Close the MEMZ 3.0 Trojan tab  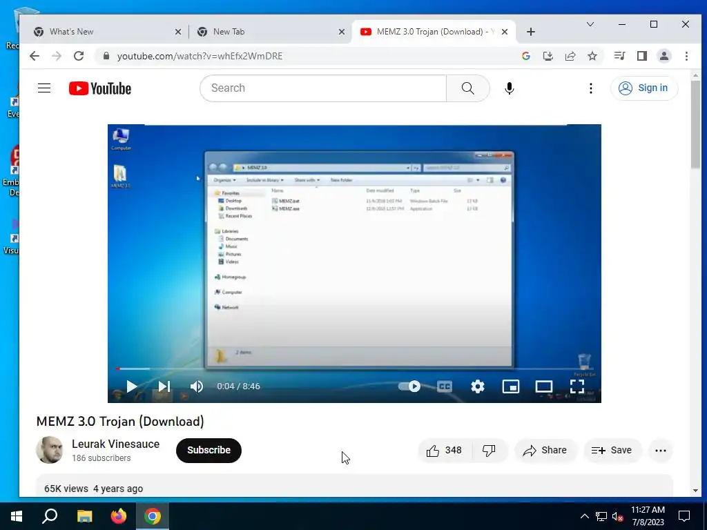505,32
